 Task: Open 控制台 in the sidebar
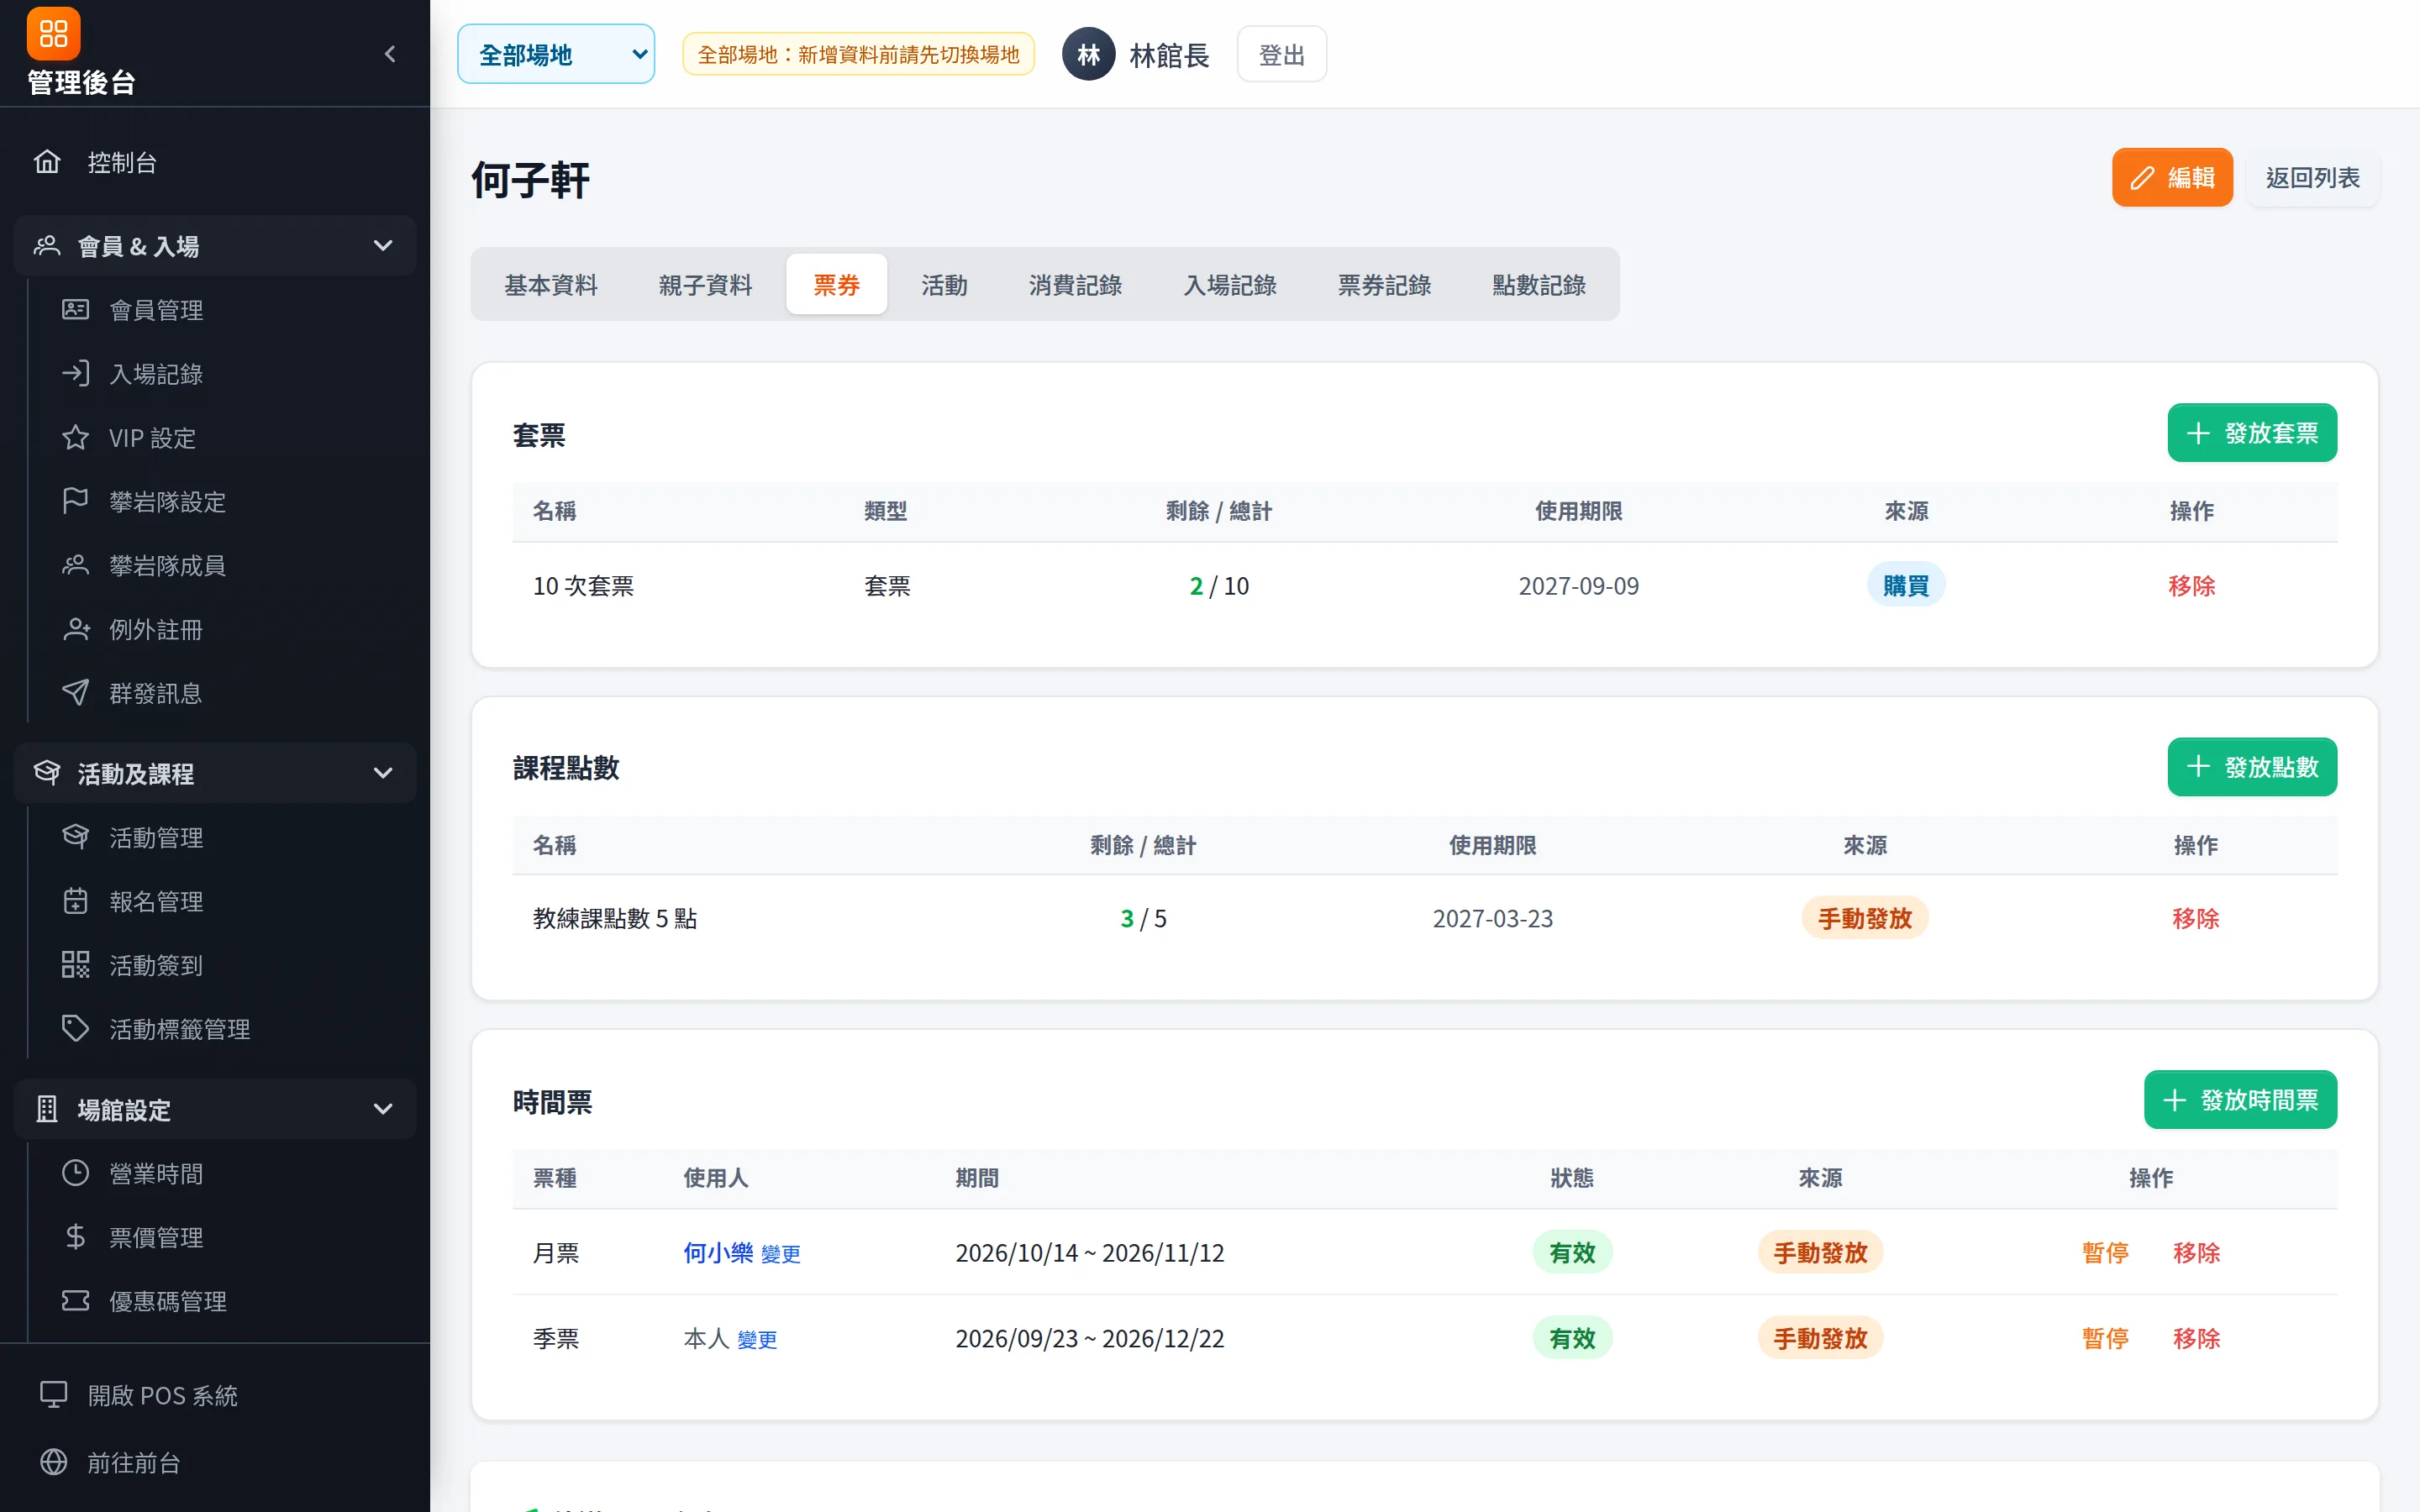pos(215,162)
